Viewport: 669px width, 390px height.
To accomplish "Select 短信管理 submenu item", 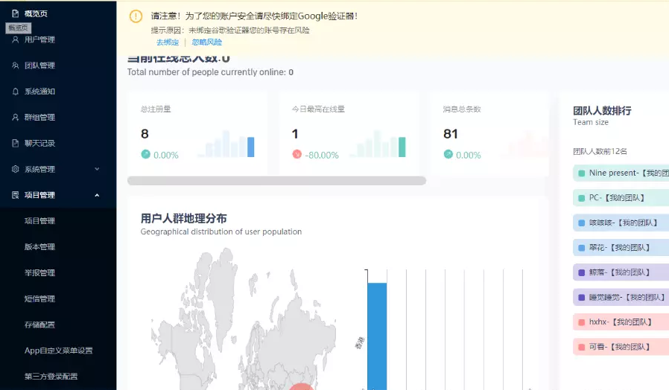I will tap(39, 298).
